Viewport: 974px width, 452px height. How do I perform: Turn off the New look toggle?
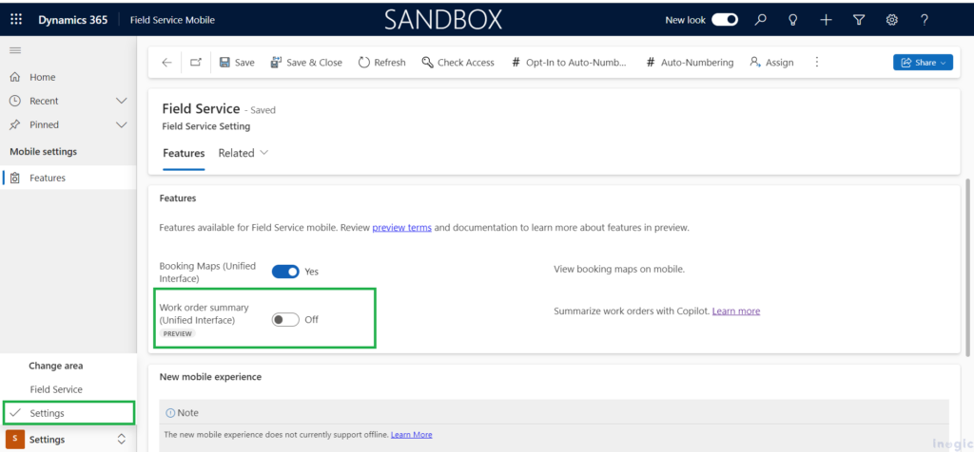[x=725, y=20]
